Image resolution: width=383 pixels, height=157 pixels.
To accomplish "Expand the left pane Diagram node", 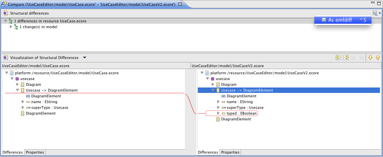I will click(x=17, y=84).
